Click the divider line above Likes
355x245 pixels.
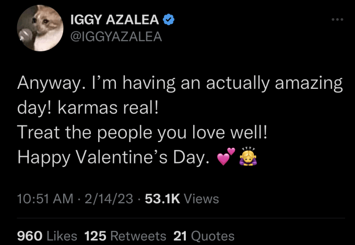point(181,218)
